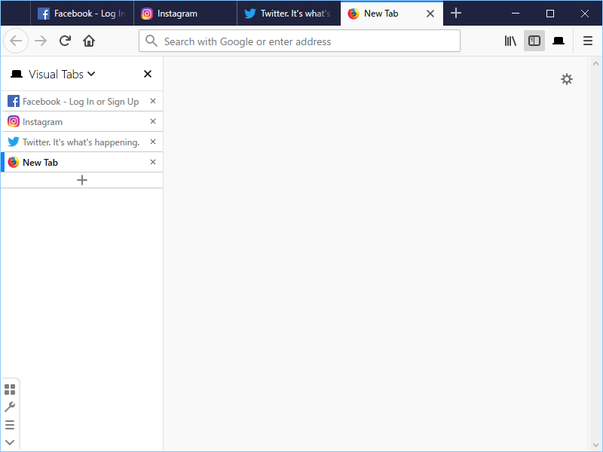Collapse the sidebar options with chevron
This screenshot has height=452, width=603.
tap(10, 442)
